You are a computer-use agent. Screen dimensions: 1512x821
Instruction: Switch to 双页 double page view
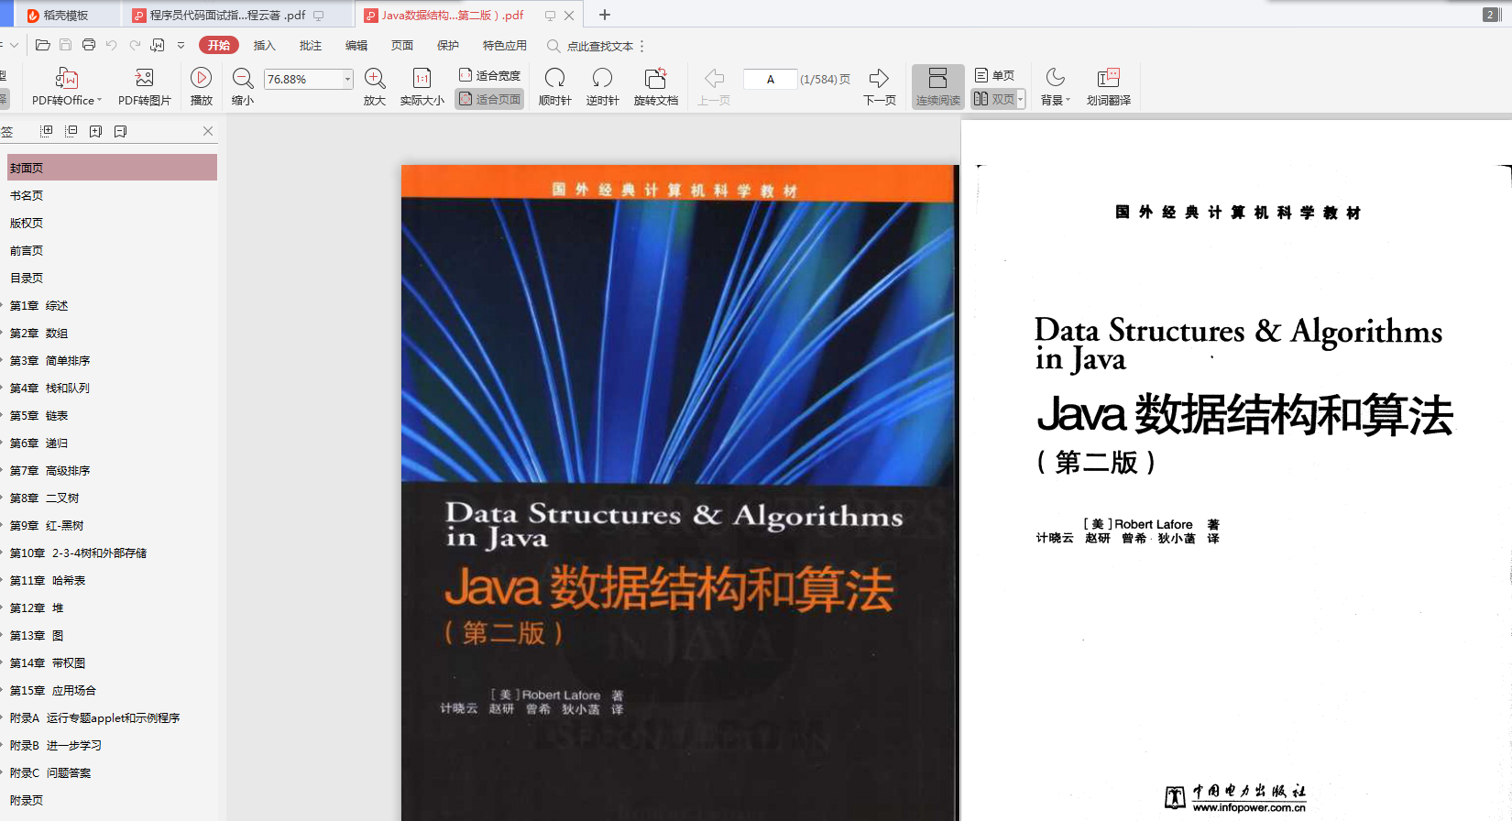pos(993,99)
